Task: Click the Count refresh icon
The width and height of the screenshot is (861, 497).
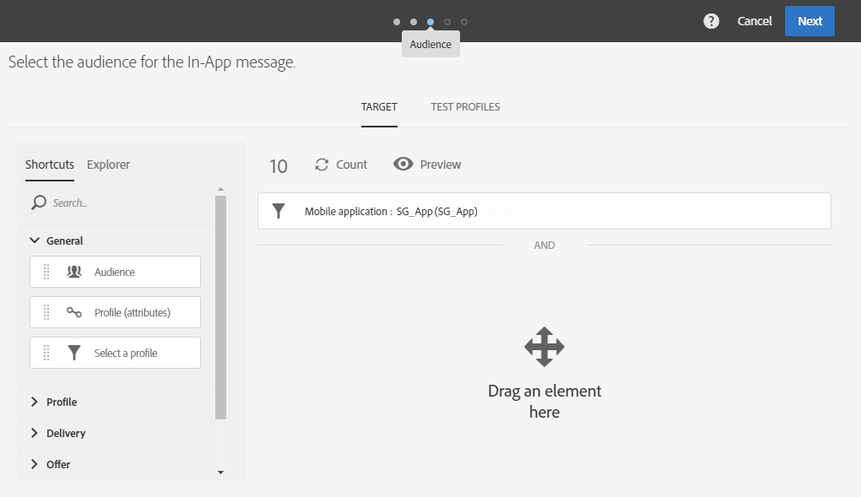Action: click(322, 165)
